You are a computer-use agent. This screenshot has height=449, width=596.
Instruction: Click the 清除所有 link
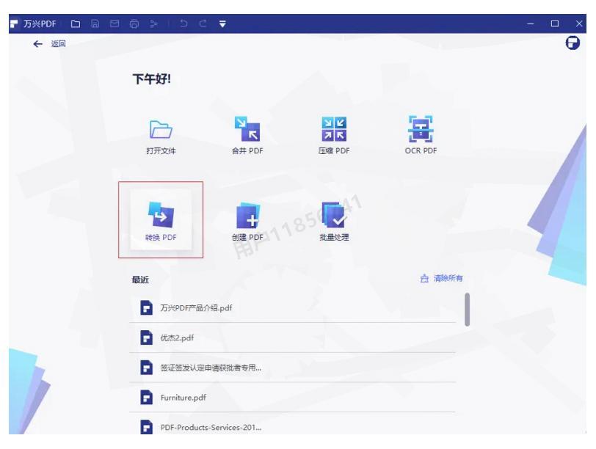pos(448,278)
